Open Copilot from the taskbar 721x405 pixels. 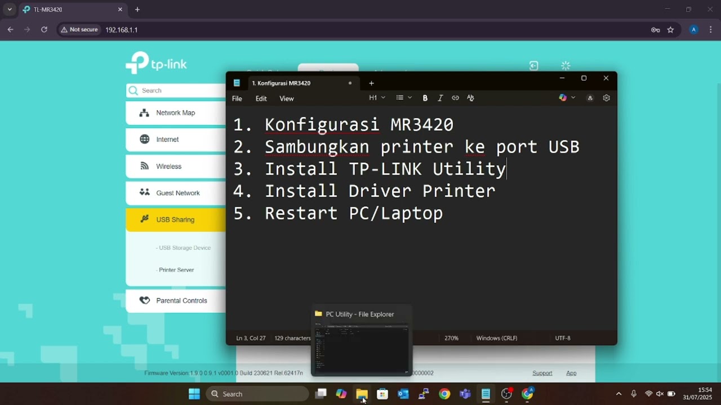click(341, 394)
